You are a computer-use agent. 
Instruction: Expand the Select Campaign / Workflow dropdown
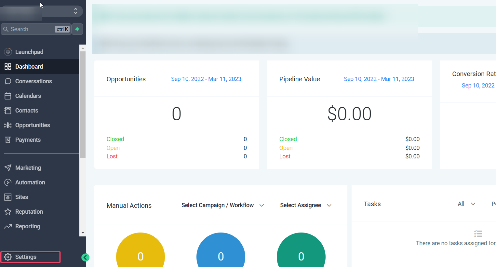pyautogui.click(x=223, y=205)
